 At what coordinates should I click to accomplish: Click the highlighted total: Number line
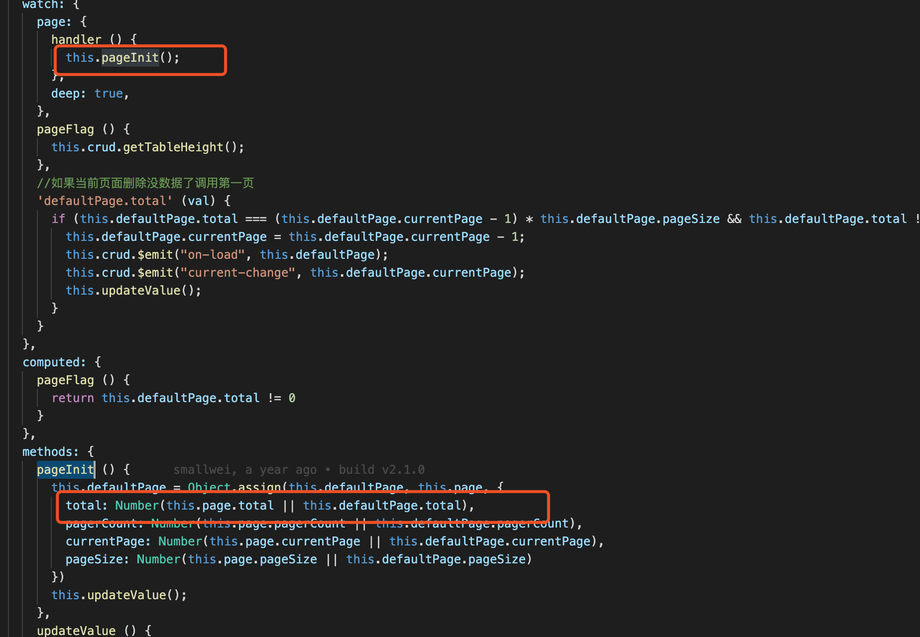point(269,505)
